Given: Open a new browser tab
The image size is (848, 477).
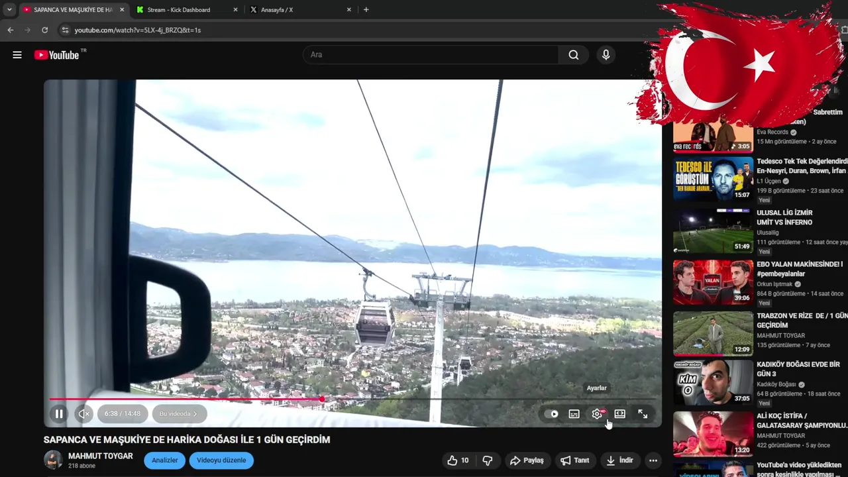Looking at the screenshot, I should tap(366, 10).
